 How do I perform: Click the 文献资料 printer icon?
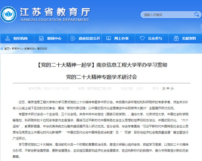click(176, 38)
